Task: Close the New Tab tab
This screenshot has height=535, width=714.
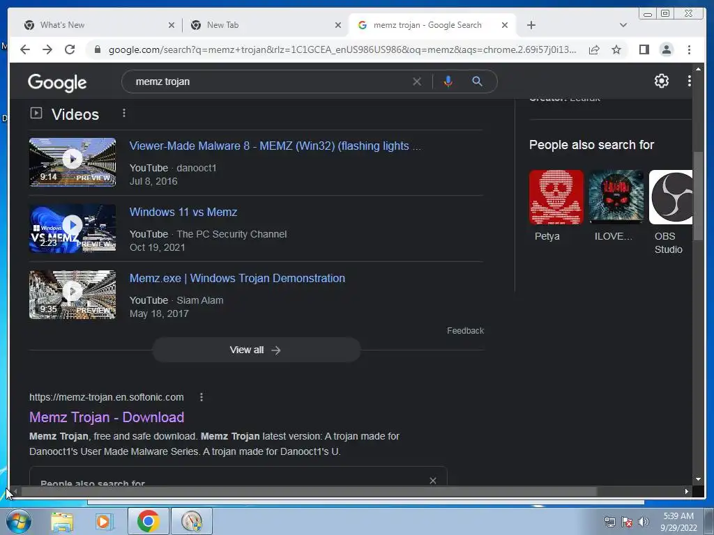Action: click(338, 25)
